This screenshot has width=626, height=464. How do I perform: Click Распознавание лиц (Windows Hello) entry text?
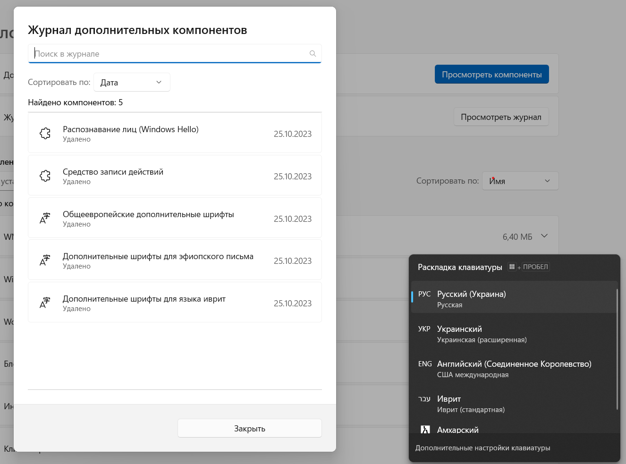131,129
